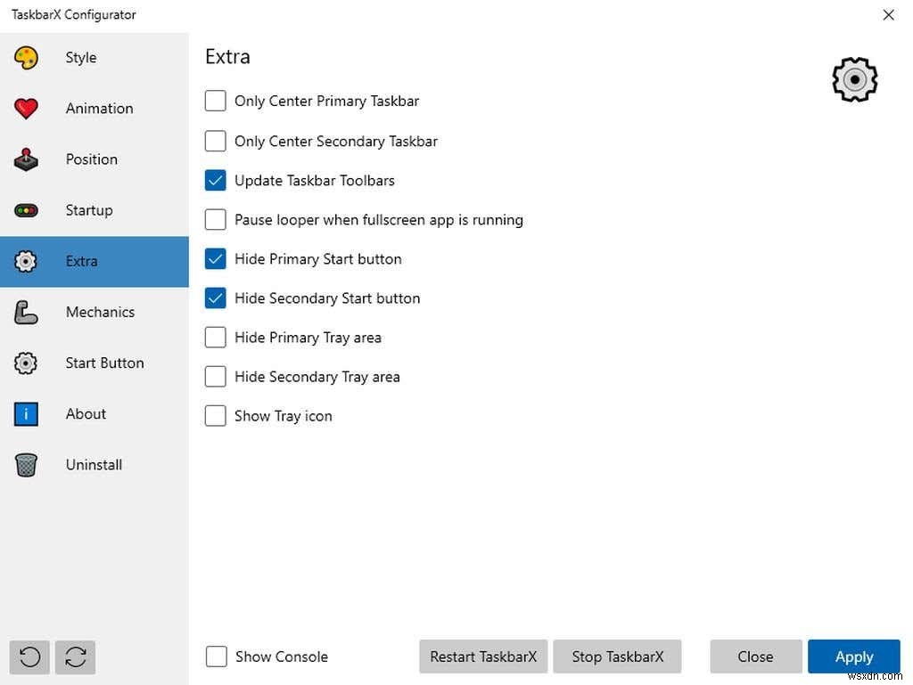Image resolution: width=913 pixels, height=685 pixels.
Task: Click the Animation heart icon
Action: click(26, 108)
